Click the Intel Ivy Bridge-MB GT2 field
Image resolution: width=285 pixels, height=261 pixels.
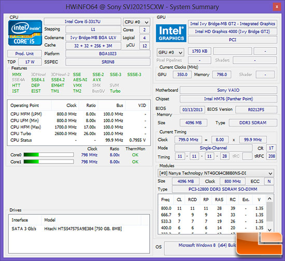click(233, 24)
